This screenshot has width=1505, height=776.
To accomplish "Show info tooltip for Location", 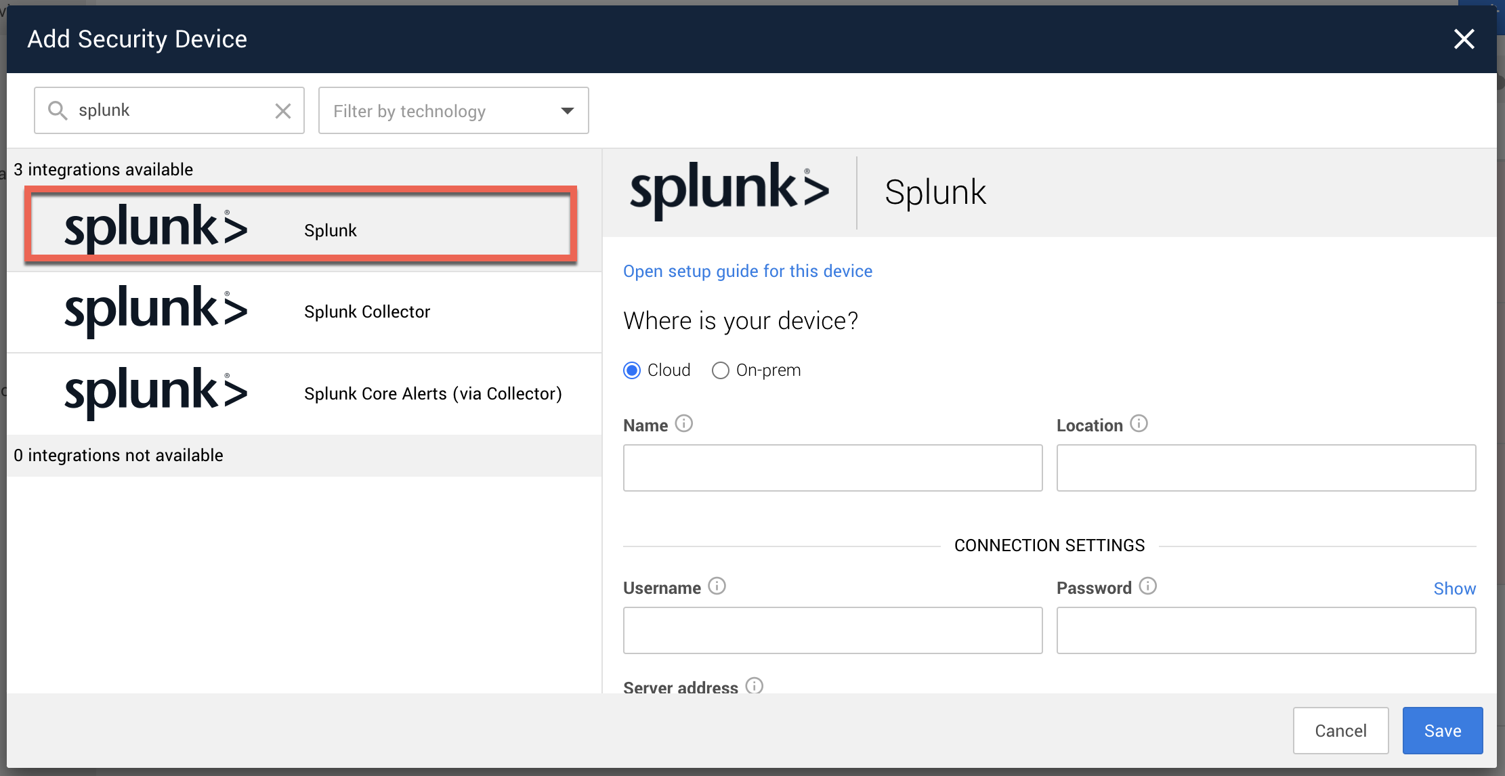I will [x=1139, y=424].
